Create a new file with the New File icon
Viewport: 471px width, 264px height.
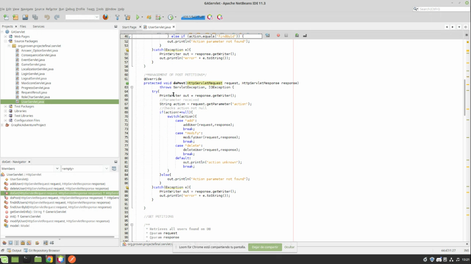click(6, 17)
